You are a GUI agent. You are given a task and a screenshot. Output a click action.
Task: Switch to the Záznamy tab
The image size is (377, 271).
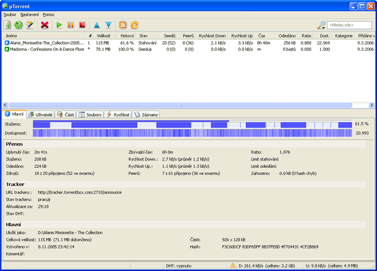pos(146,115)
